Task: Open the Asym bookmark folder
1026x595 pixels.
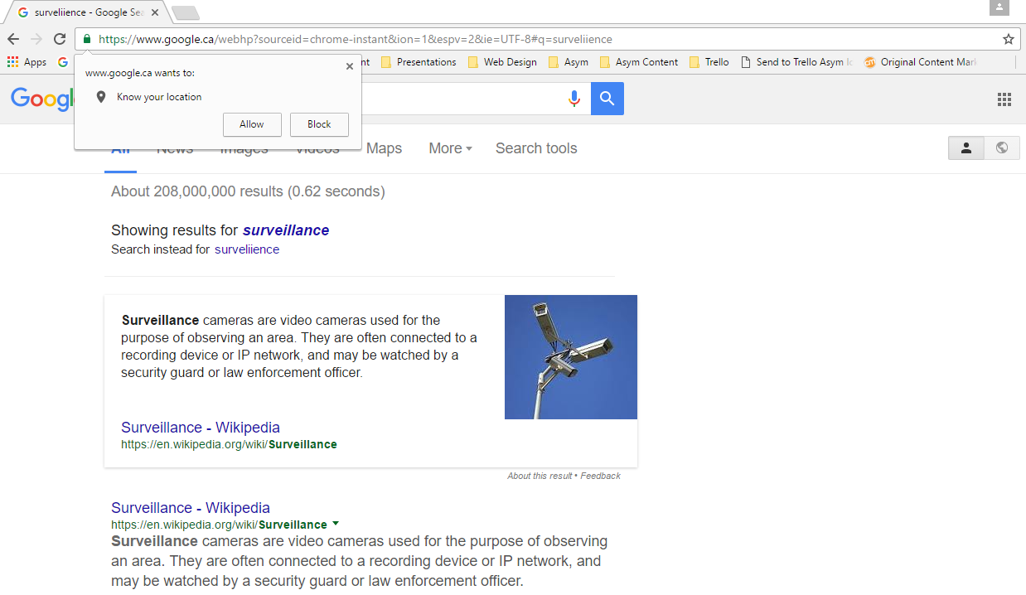Action: pyautogui.click(x=569, y=62)
